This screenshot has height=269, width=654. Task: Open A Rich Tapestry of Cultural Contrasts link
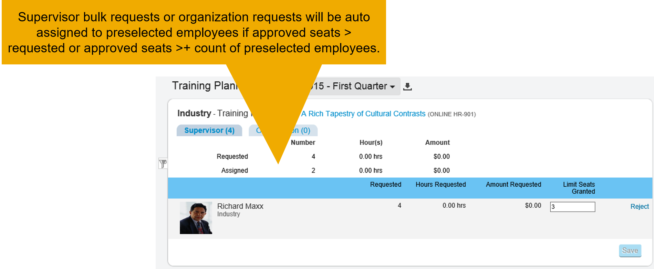coord(363,114)
